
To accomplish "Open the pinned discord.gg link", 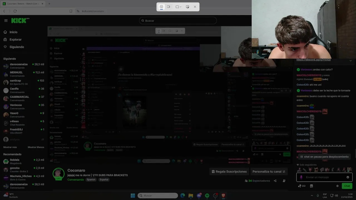I will [x=313, y=60].
